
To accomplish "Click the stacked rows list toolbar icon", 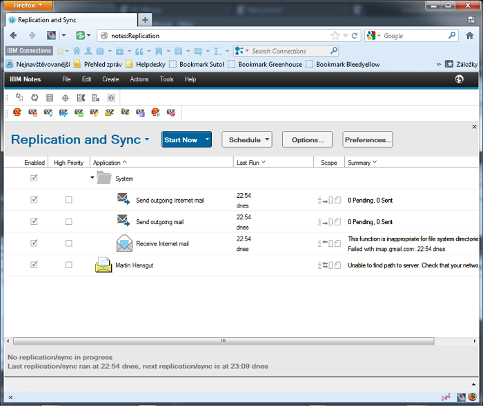I will tap(50, 98).
